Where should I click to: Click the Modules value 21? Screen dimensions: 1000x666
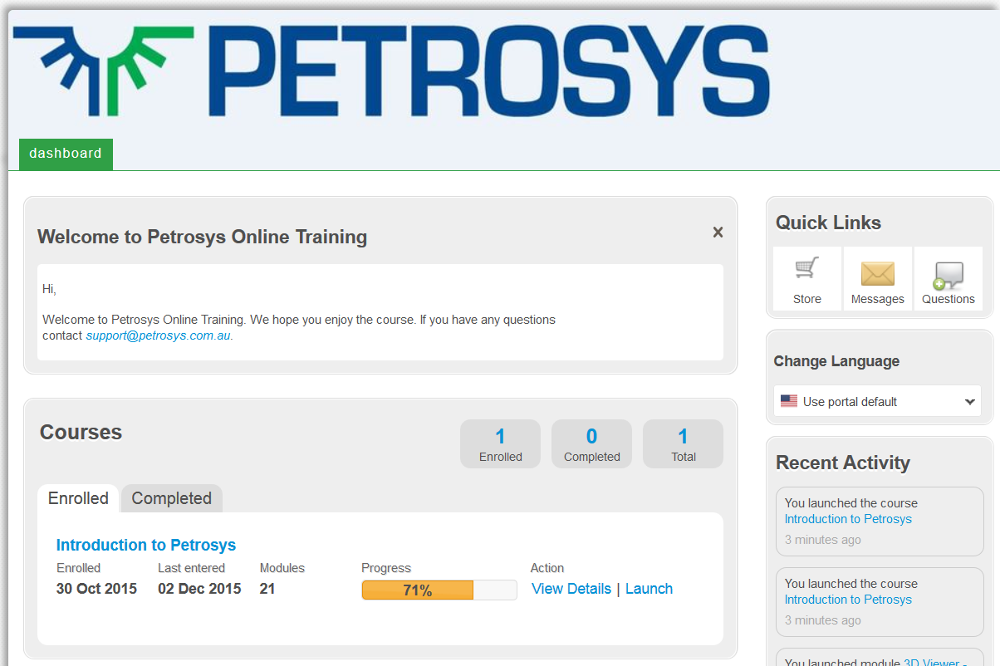tap(267, 589)
